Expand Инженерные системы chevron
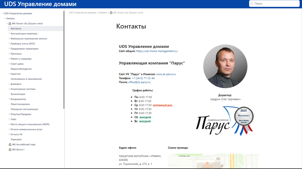Image resolution: width=302 pixels, height=169 pixels. tap(9, 89)
